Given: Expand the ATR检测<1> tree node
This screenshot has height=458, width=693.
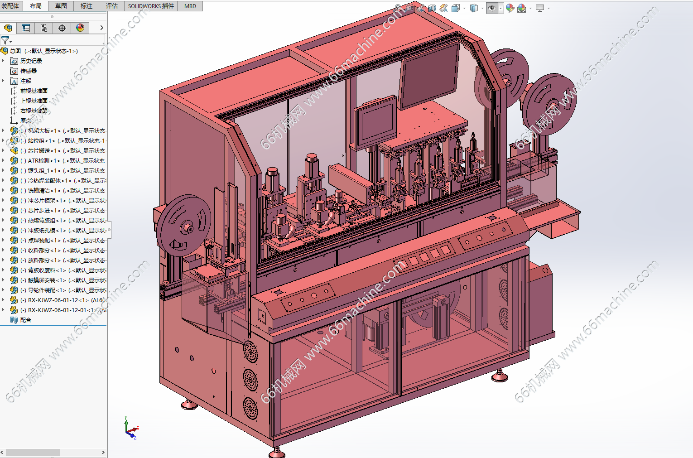Looking at the screenshot, I should [3, 160].
